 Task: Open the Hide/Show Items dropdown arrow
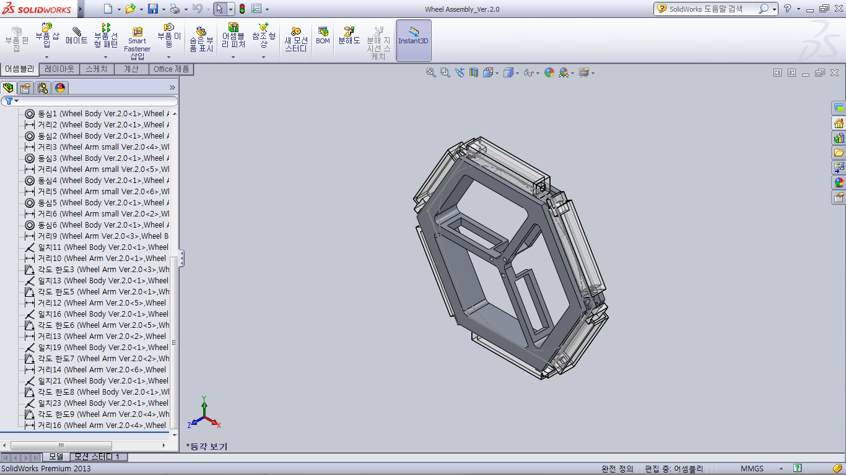537,73
